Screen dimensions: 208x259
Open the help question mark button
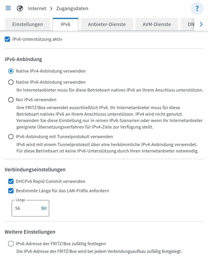pos(197,9)
